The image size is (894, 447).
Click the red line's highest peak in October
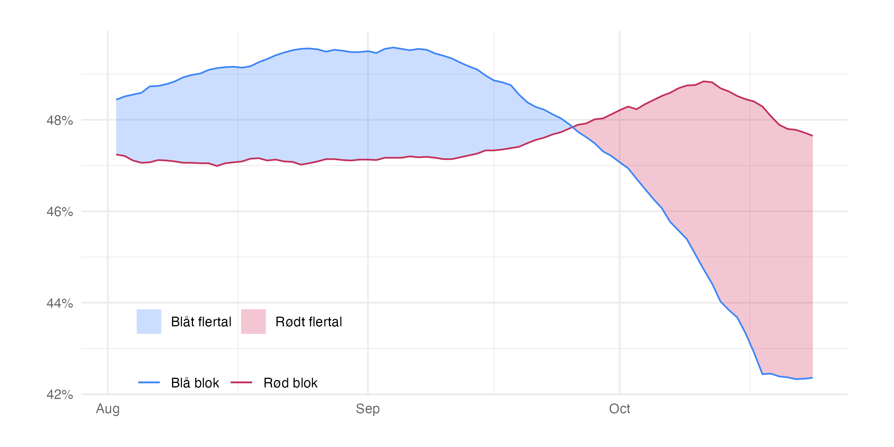pos(704,81)
